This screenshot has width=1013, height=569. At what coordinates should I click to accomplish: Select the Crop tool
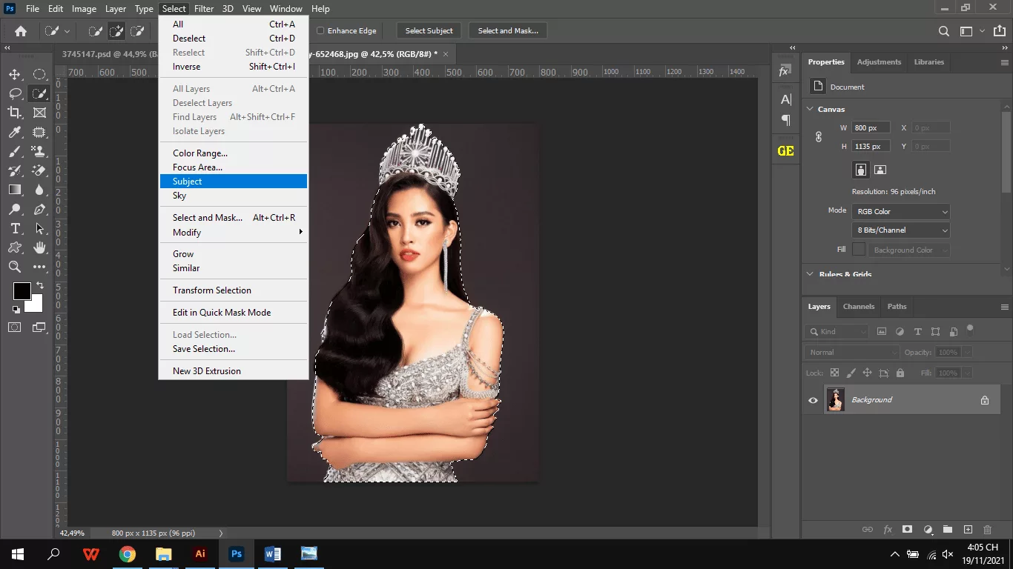tap(15, 113)
